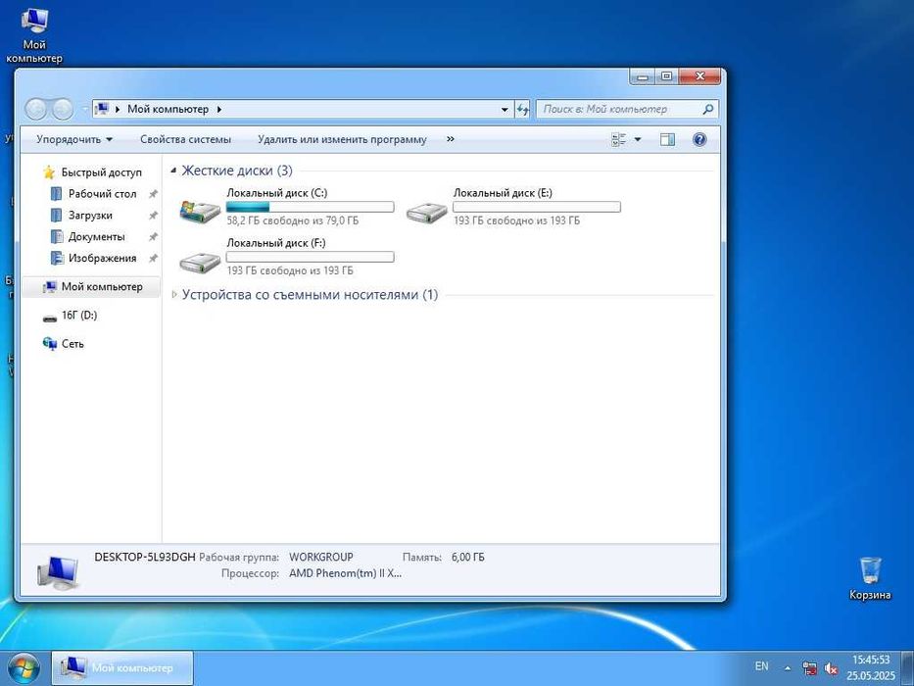The width and height of the screenshot is (914, 686).
Task: Unpin Рабочий стол from quick access
Action: point(153,194)
